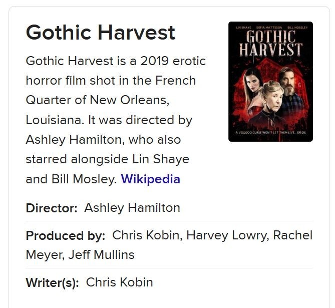This screenshot has height=308, width=335.
Task: Click the year 2019 in the description
Action: (x=154, y=61)
